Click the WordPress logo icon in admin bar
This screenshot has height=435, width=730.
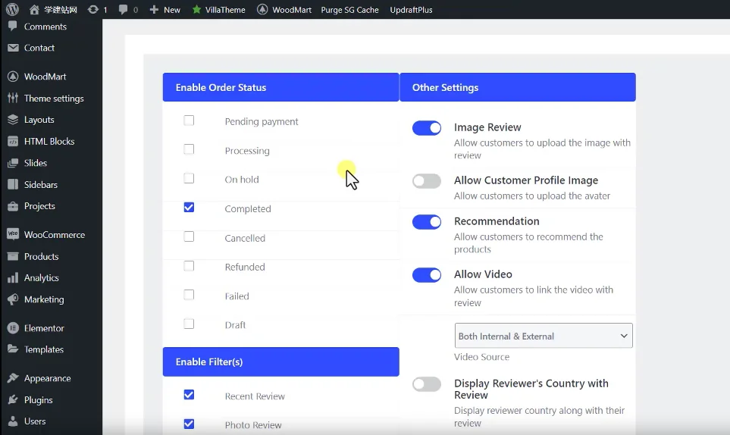[x=13, y=9]
